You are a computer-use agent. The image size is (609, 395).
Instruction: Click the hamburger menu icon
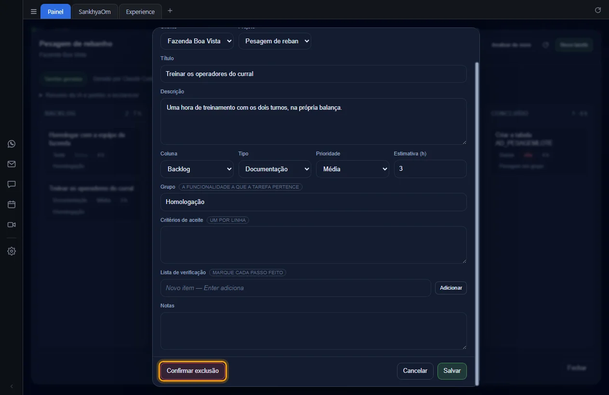click(34, 12)
